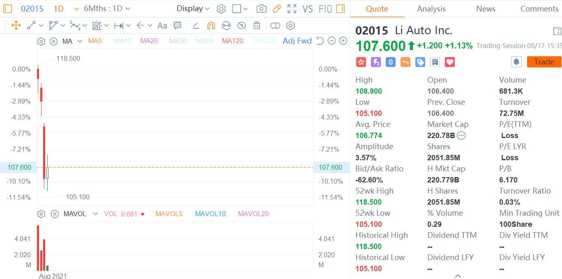562x279 pixels.
Task: Click the bell alert icon
Action: [x=516, y=62]
